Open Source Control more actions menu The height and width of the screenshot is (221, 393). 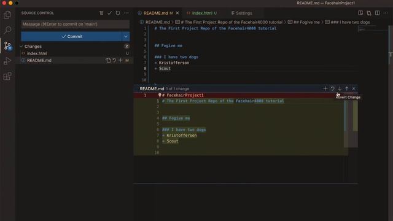click(x=126, y=13)
